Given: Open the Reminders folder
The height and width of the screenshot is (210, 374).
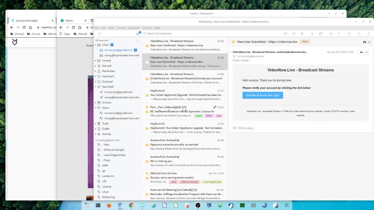Looking at the screenshot, I should click(x=108, y=71).
